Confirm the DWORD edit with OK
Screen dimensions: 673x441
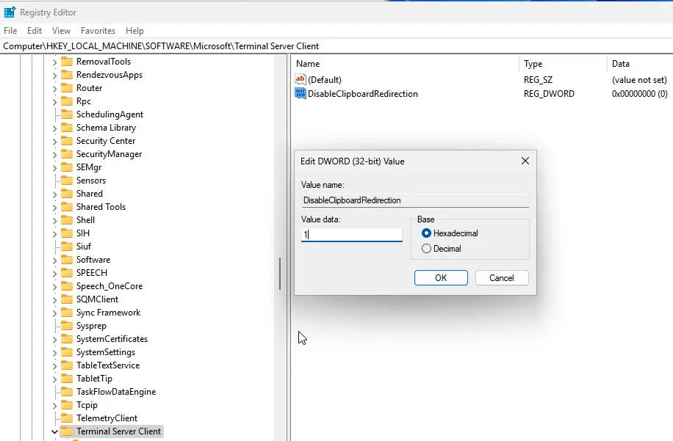click(441, 278)
